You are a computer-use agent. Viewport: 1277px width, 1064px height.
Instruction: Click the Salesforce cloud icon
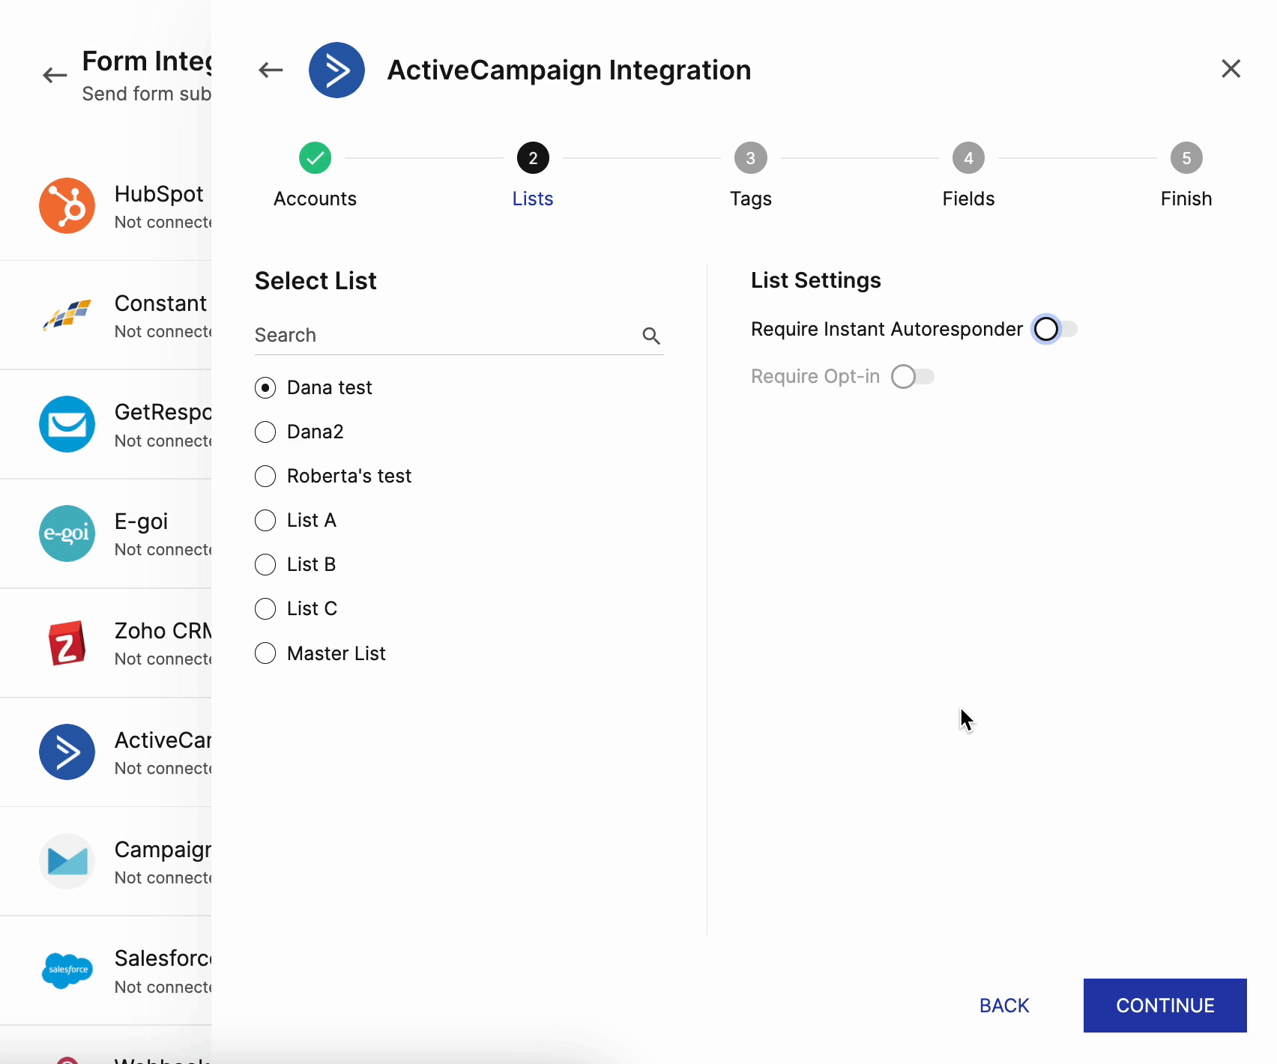(67, 970)
